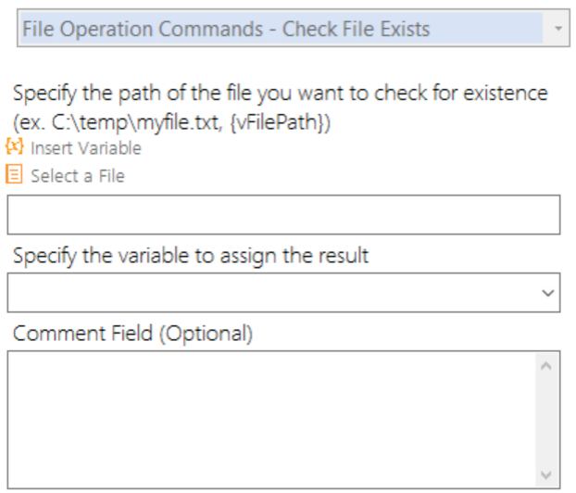Image resolution: width=576 pixels, height=493 pixels.
Task: Click the Select a File document icon
Action: 14,174
